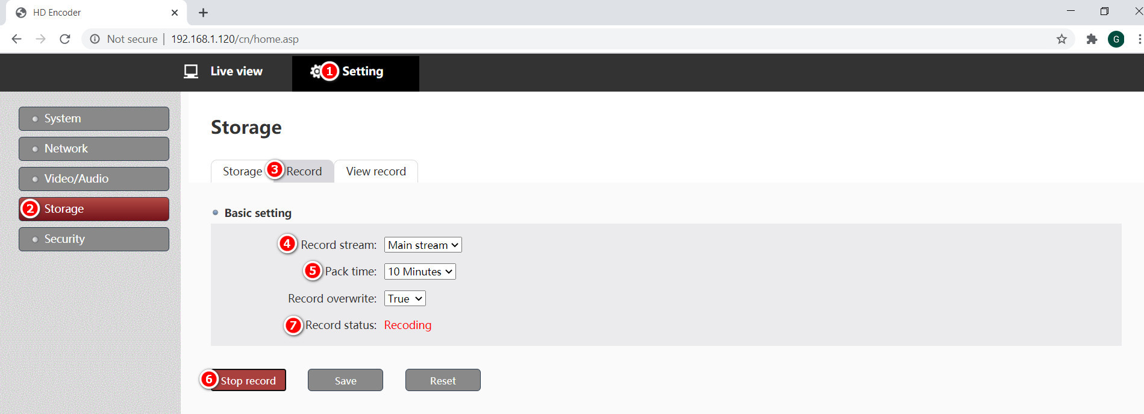
Task: Click the Pack time label
Action: click(x=351, y=272)
